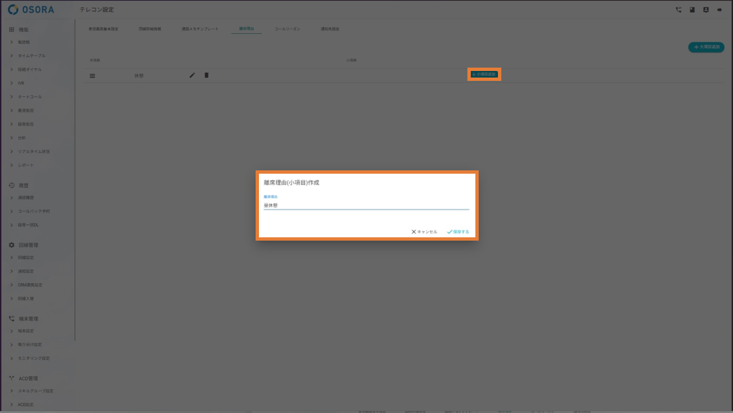Screen dimensions: 733x413
Task: Click the save disk icon in header
Action: [x=692, y=10]
